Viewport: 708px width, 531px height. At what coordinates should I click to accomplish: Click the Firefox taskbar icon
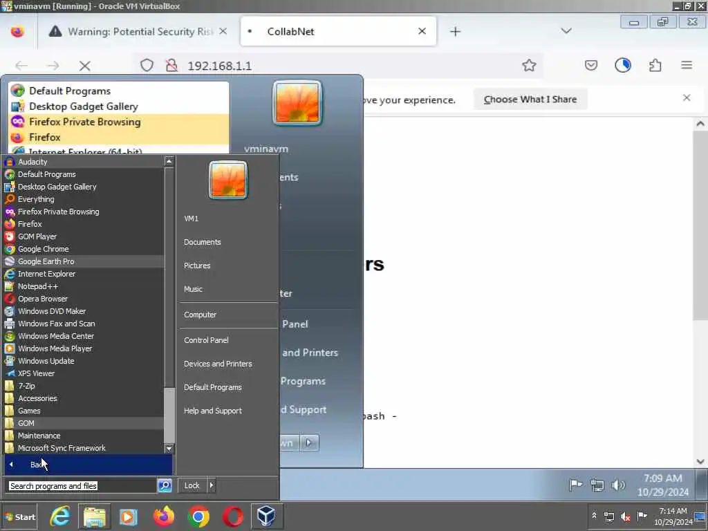tap(163, 516)
